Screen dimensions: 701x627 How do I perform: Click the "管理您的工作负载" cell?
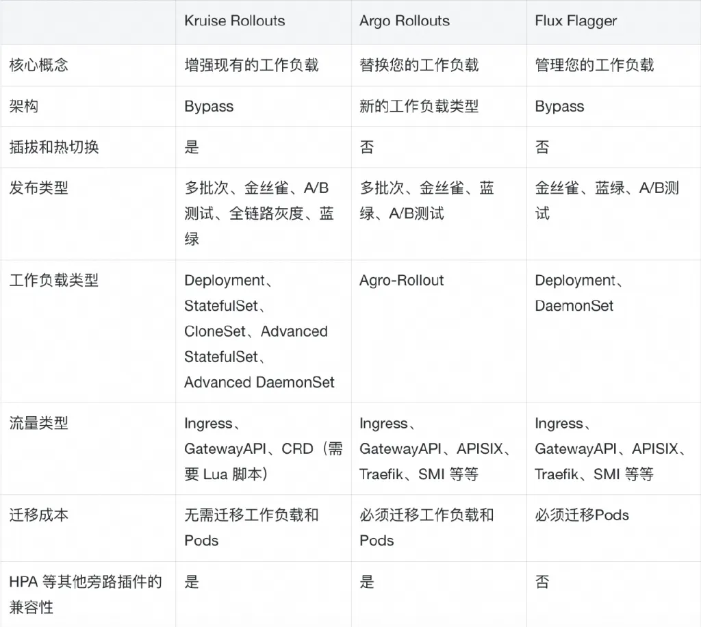click(x=594, y=65)
